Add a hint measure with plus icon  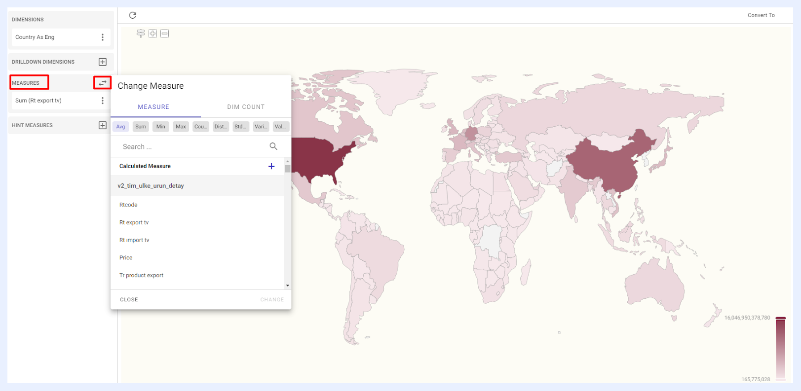(103, 125)
